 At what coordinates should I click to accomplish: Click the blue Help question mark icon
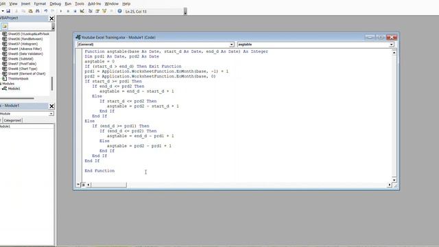coord(119,11)
